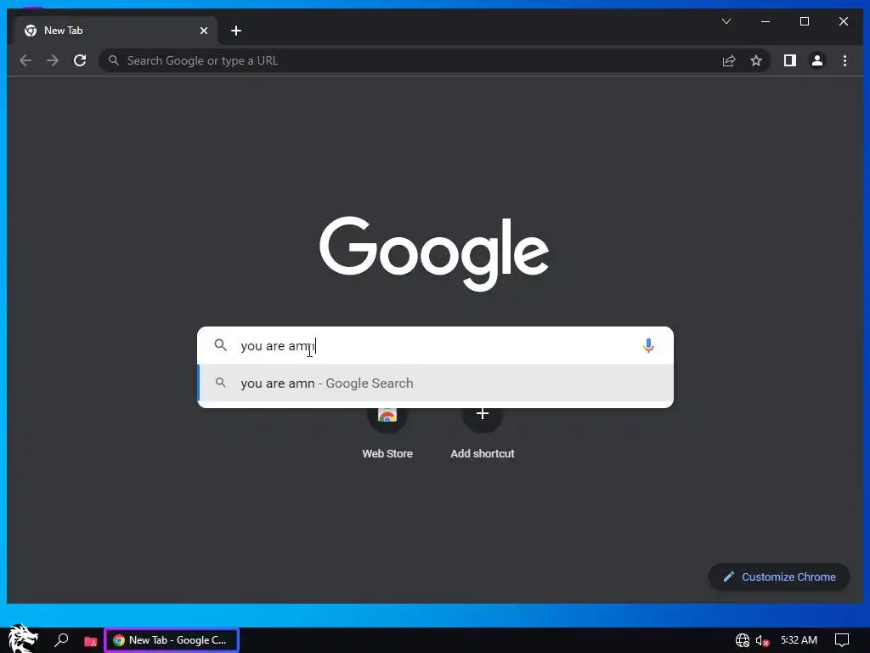Image resolution: width=870 pixels, height=653 pixels.
Task: Open Chrome's three-dot menu
Action: point(845,60)
